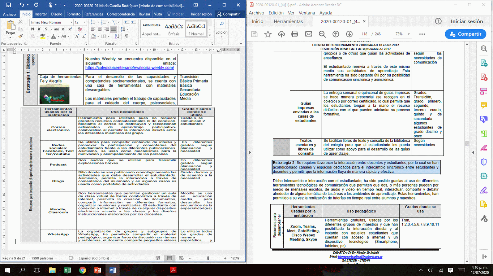Go to next page with down arrow
The image size is (493, 276).
pyautogui.click(x=349, y=34)
